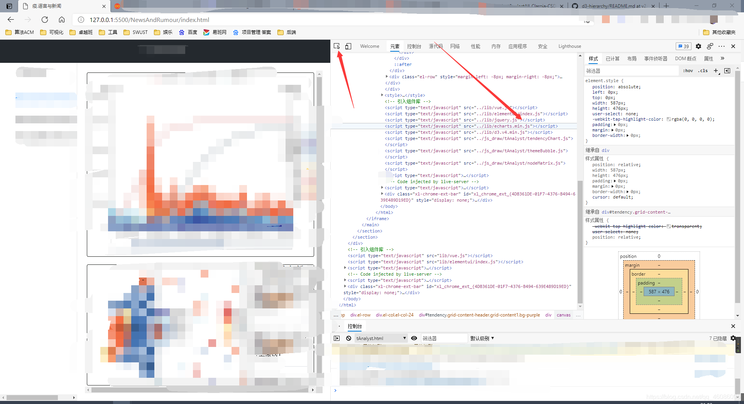
Task: Switch to the 控制台 tab in top bar
Action: click(414, 46)
